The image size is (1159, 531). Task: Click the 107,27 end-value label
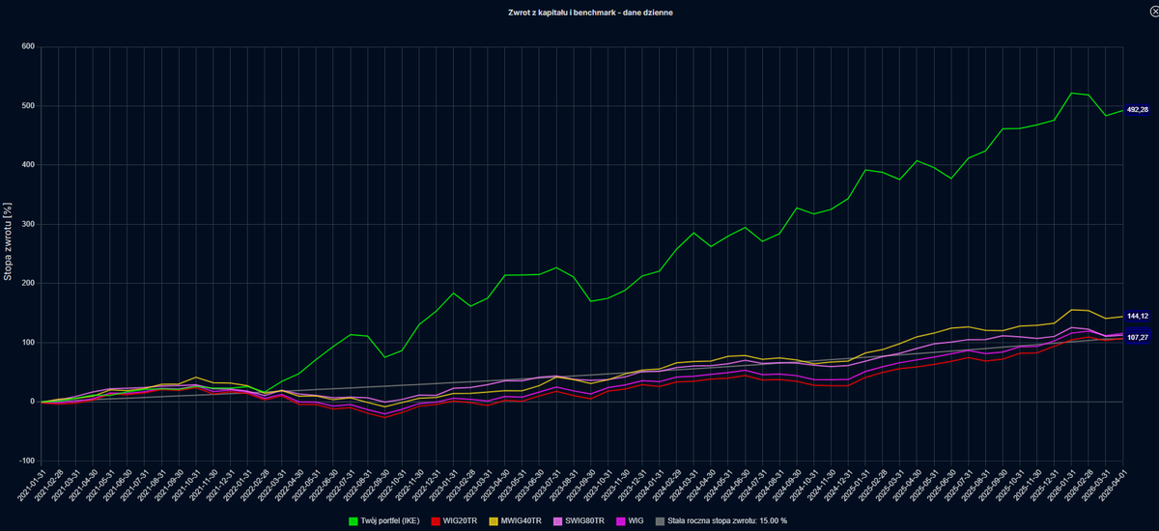point(1137,337)
